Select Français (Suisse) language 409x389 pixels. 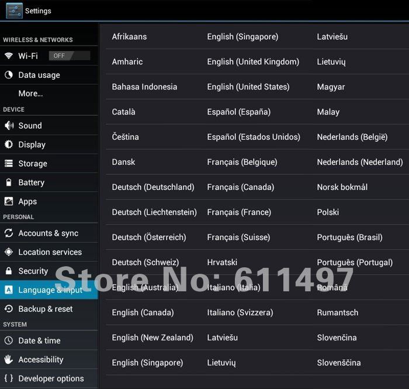238,237
